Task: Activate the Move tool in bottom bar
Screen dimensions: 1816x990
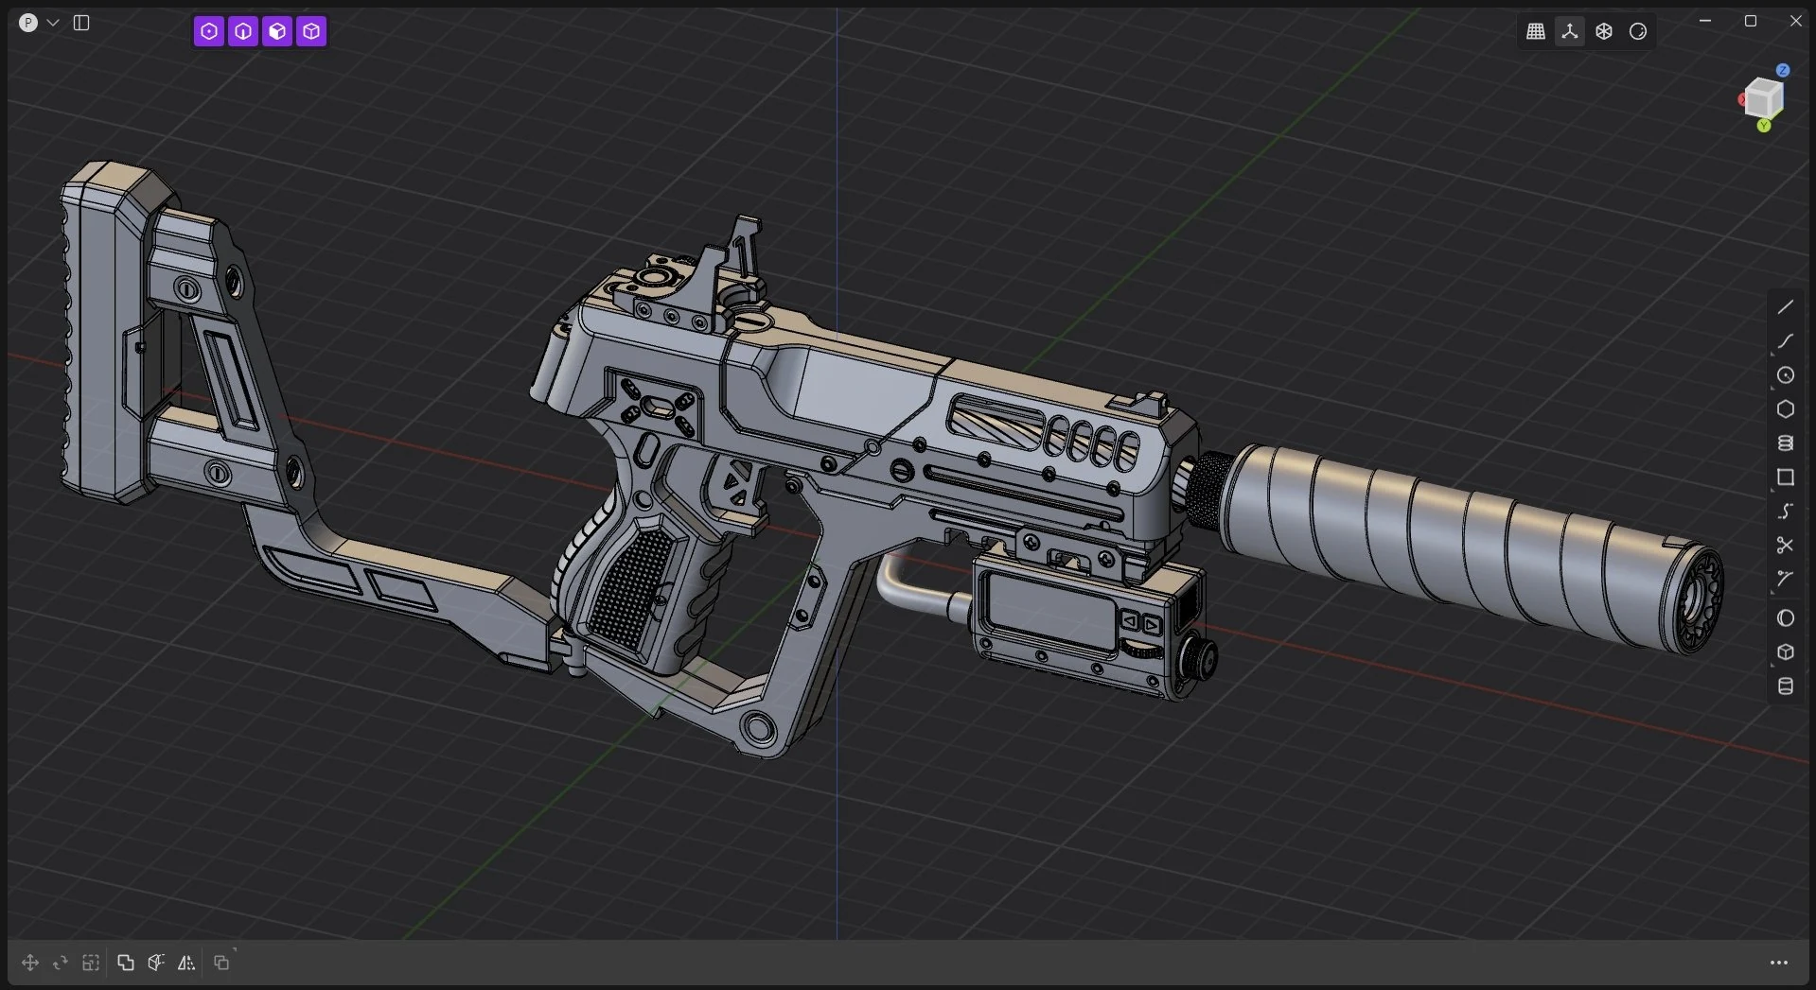Action: (x=30, y=963)
